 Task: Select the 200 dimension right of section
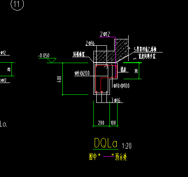137,71
